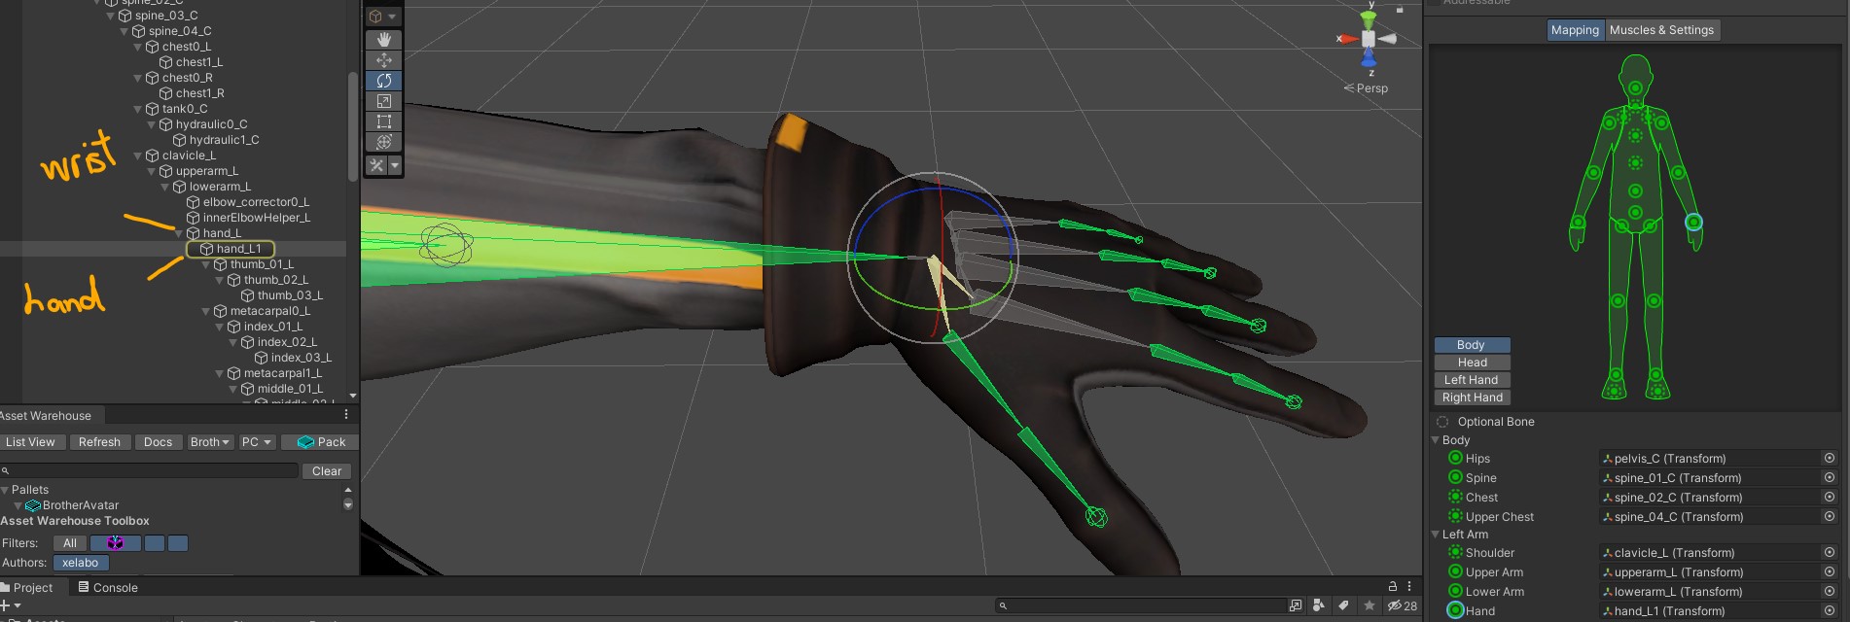Switch to the Console tab
1850x622 pixels.
[108, 587]
